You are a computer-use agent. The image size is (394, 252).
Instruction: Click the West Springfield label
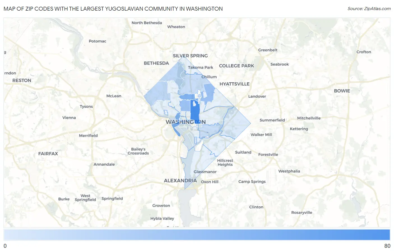click(x=85, y=198)
